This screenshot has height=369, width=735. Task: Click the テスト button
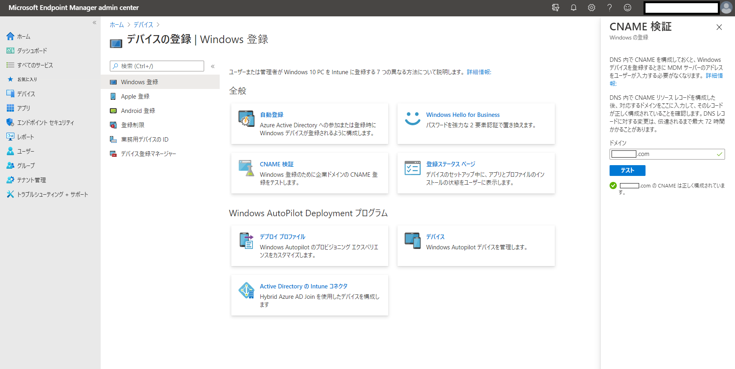(627, 170)
